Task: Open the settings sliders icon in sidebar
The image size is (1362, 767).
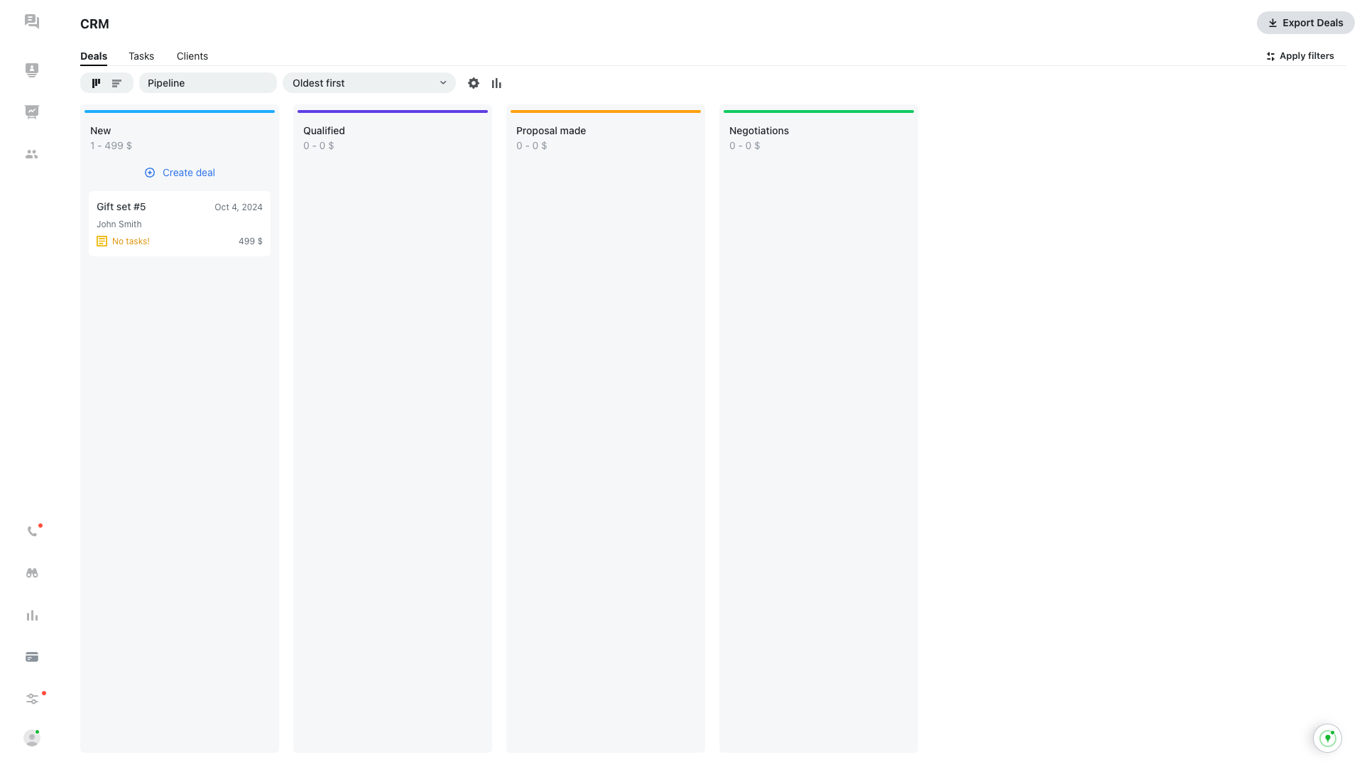Action: tap(32, 699)
